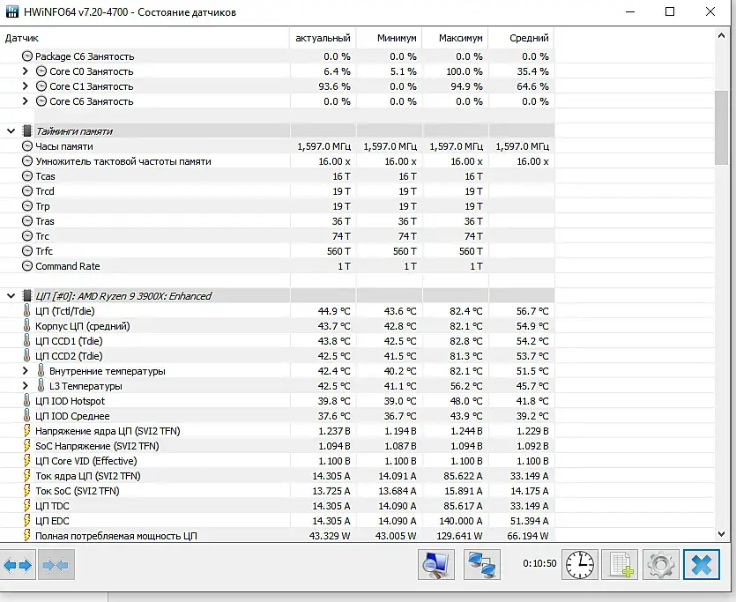
Task: Select the Trp timing row
Action: pos(277,206)
